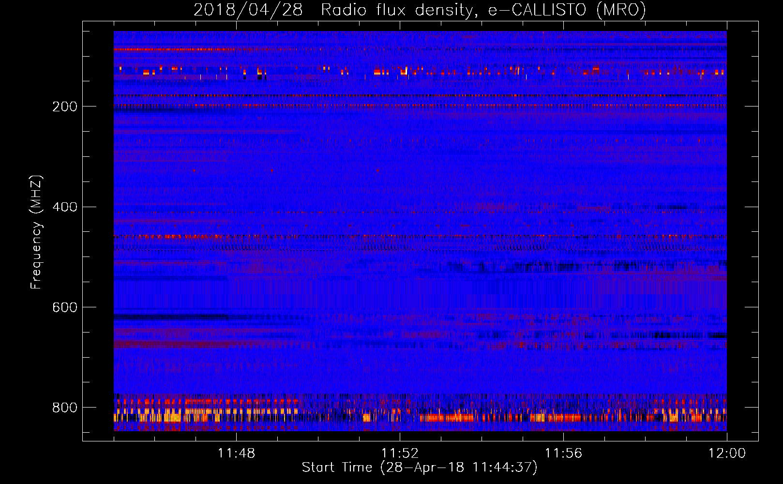Click the 'Start Time (28-Apr-18 11:44:37)' label
Screen dimensions: 783x484
pos(420,468)
